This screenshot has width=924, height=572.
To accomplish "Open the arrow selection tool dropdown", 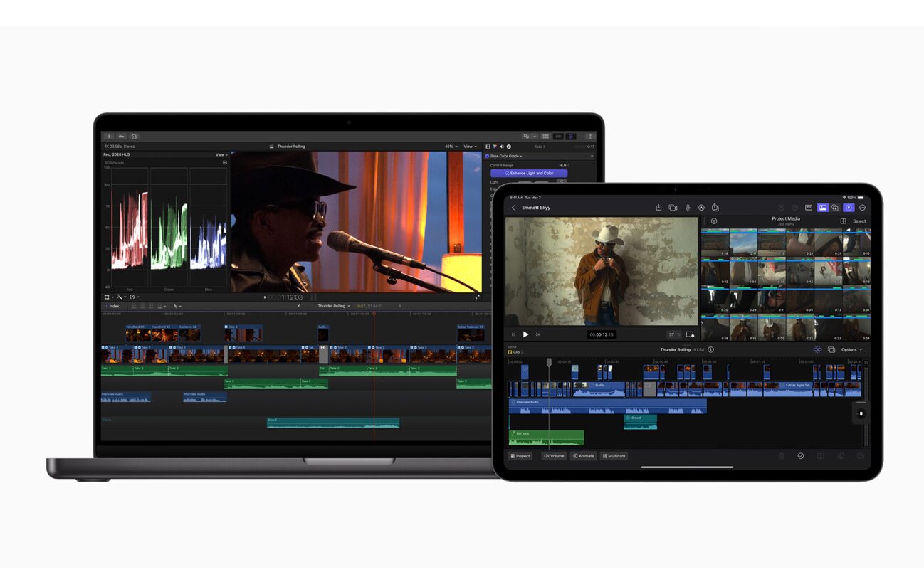I will tap(177, 306).
